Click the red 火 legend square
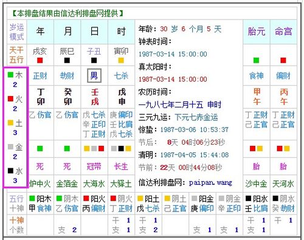The height and width of the screenshot is (240, 304). (10, 98)
